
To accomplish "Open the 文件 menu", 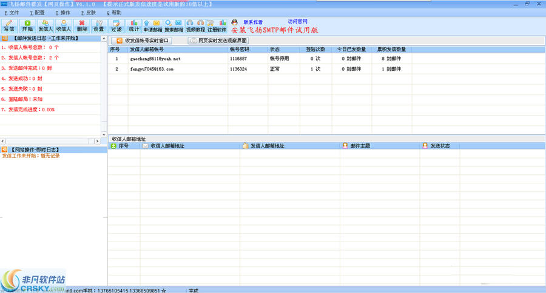I will pos(12,13).
